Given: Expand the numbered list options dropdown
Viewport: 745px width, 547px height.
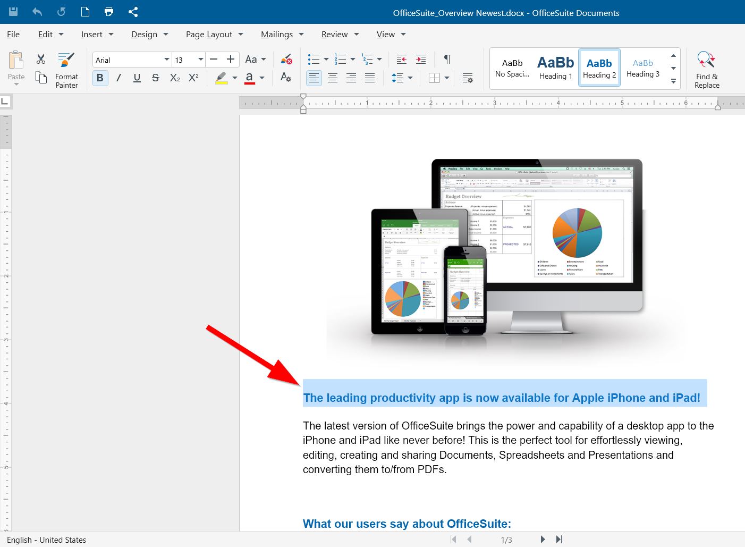Looking at the screenshot, I should pos(353,59).
